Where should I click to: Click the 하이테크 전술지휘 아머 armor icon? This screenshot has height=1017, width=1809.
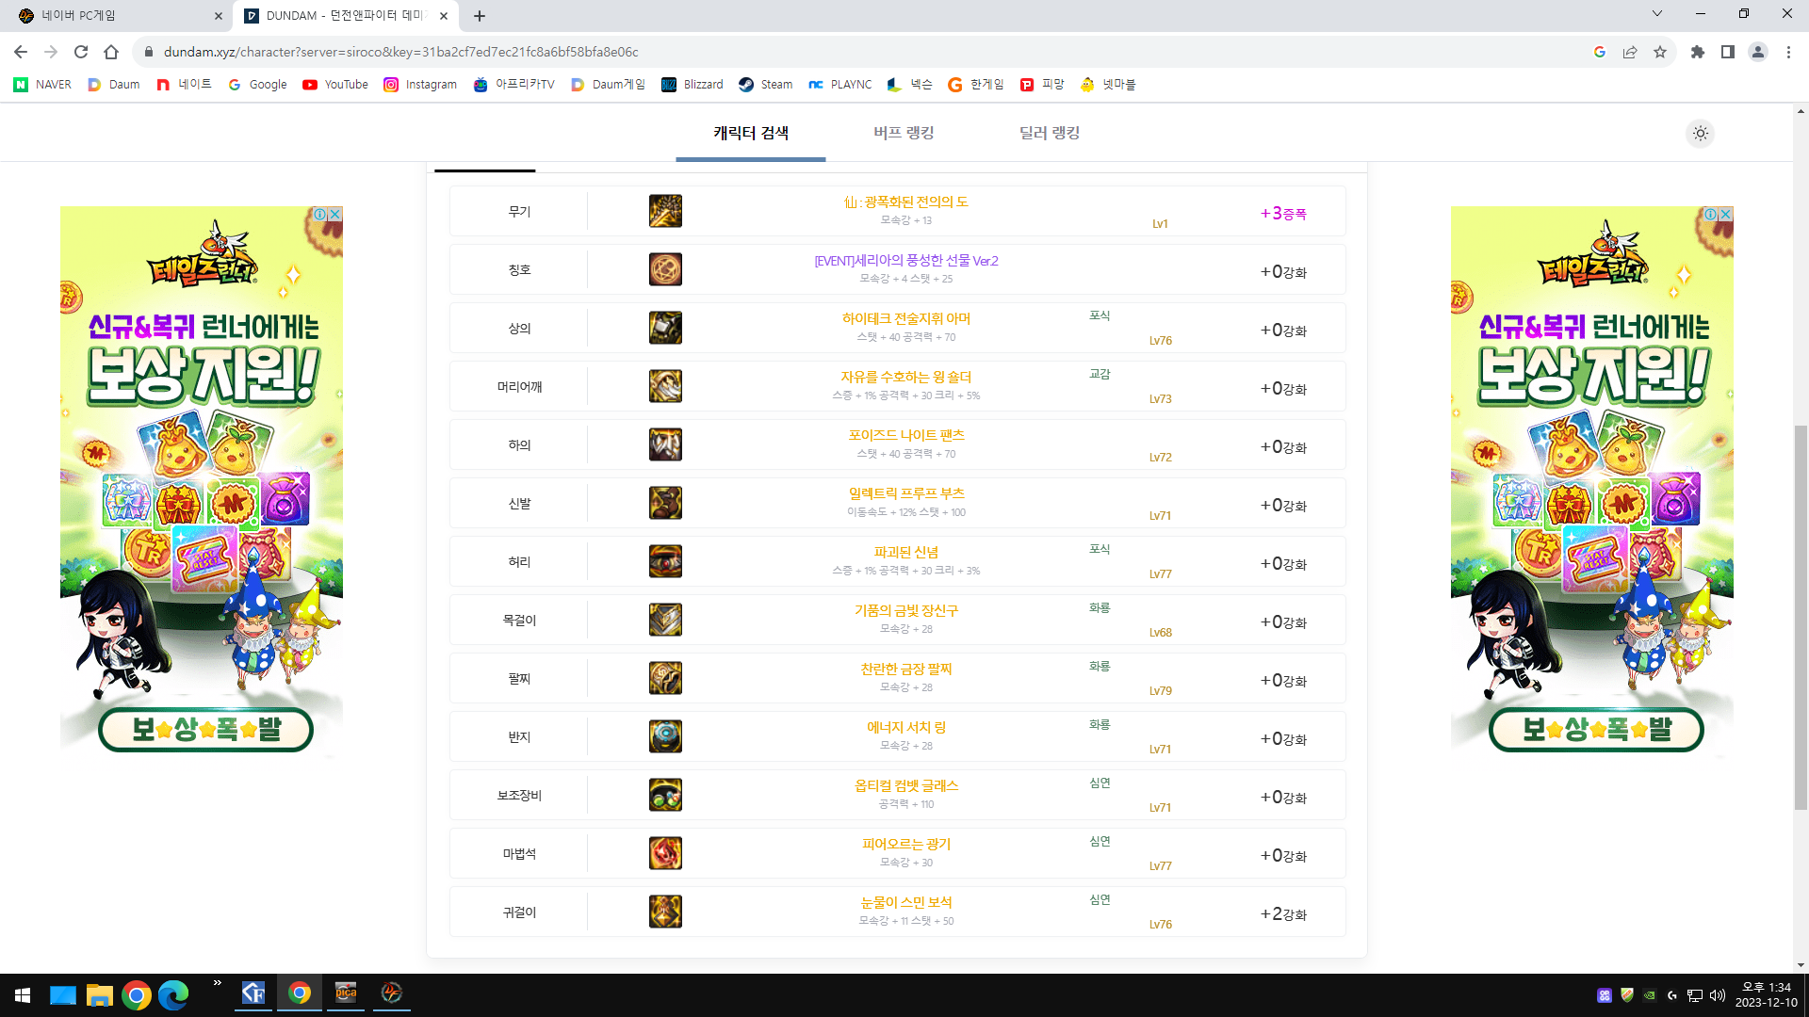click(665, 328)
